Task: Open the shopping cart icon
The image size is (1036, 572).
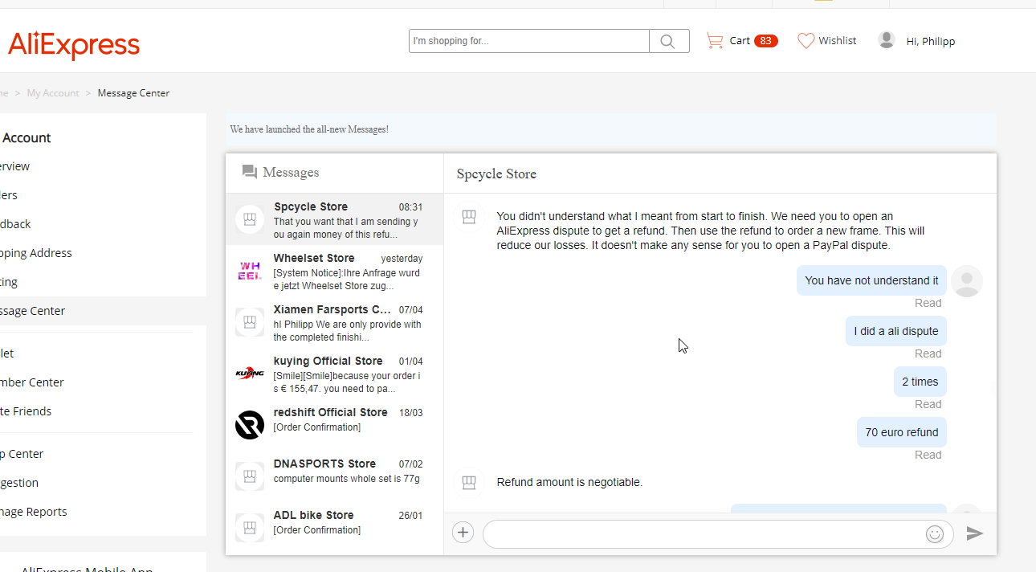Action: point(714,41)
